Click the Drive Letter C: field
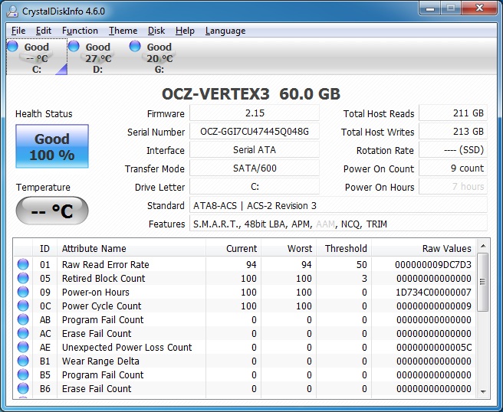Screen dimensions: 503x412 (x=255, y=186)
